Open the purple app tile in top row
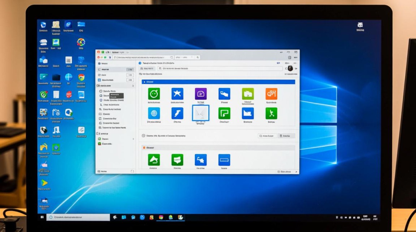416x232 pixels. 201,94
